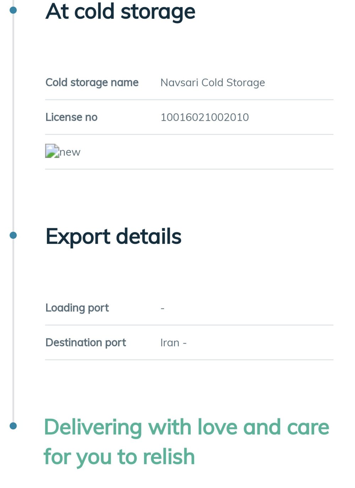355x488 pixels.
Task: Click the dash after Iran
Action: [185, 343]
